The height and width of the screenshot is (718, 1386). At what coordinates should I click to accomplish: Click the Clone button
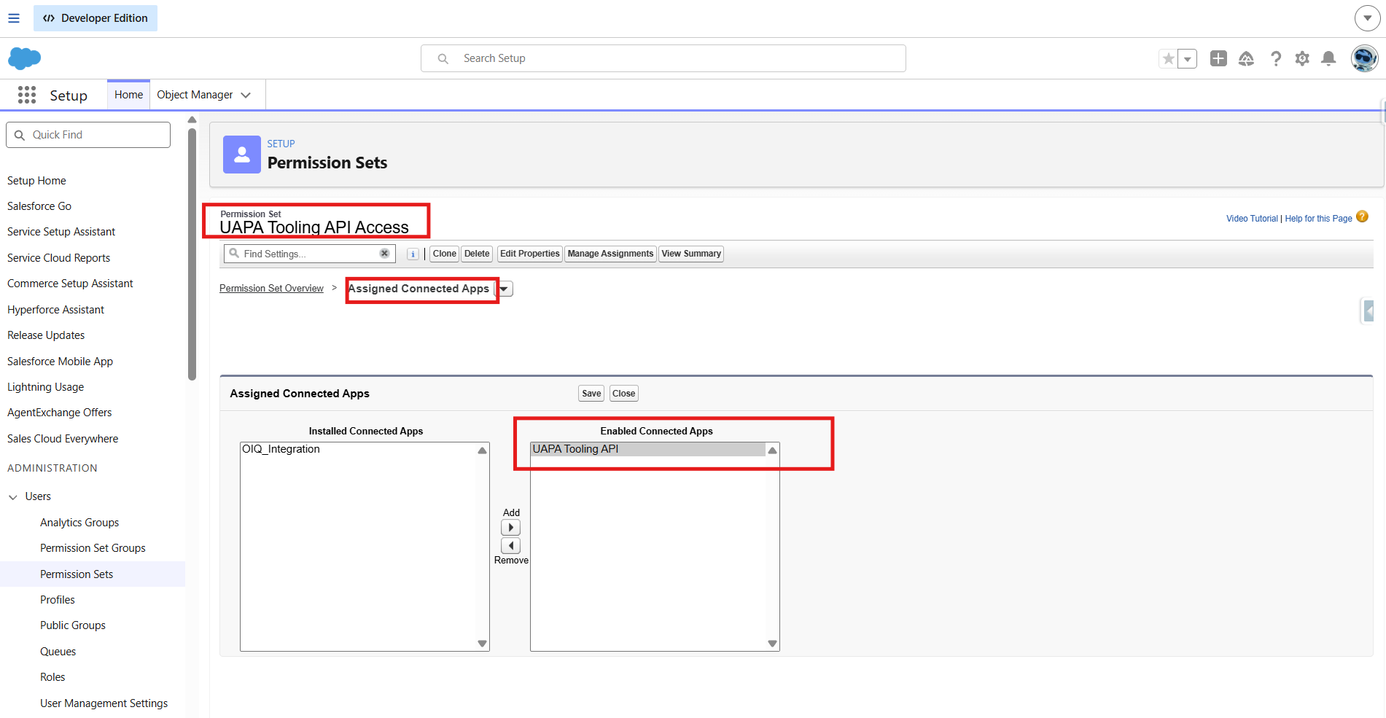click(444, 254)
